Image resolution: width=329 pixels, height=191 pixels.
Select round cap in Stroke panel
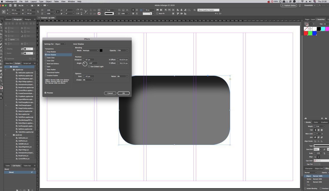318,130
